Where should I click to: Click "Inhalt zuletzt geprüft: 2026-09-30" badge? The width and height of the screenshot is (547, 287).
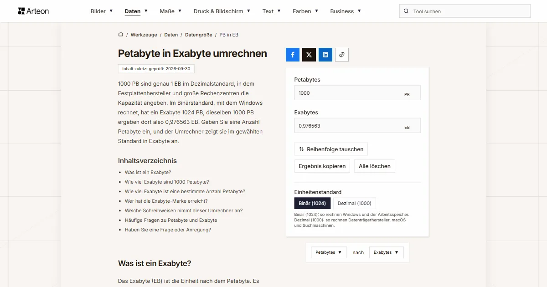click(156, 69)
